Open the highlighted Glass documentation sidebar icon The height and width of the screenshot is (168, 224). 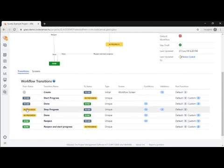(5, 92)
